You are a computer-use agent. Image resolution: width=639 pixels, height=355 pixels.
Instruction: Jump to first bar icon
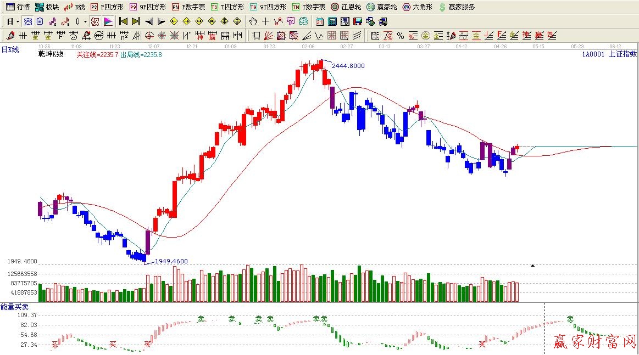(x=123, y=21)
